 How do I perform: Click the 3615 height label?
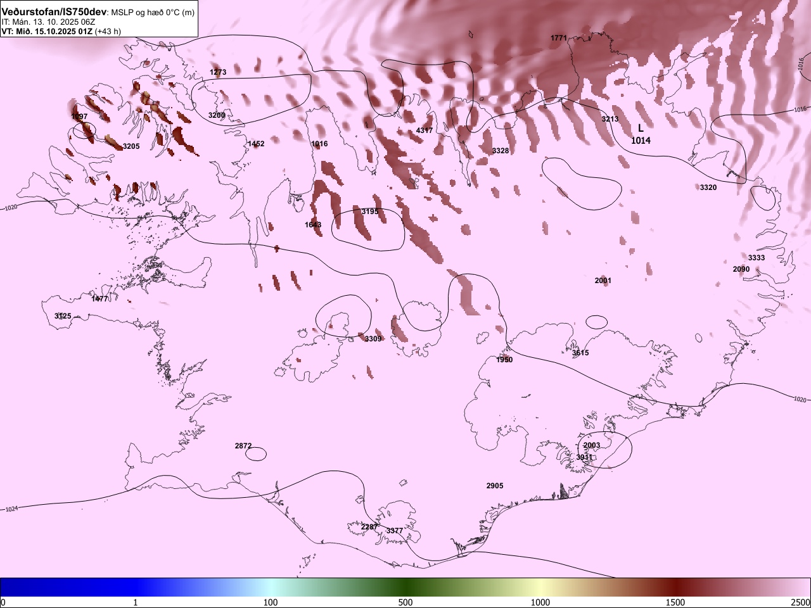point(580,353)
